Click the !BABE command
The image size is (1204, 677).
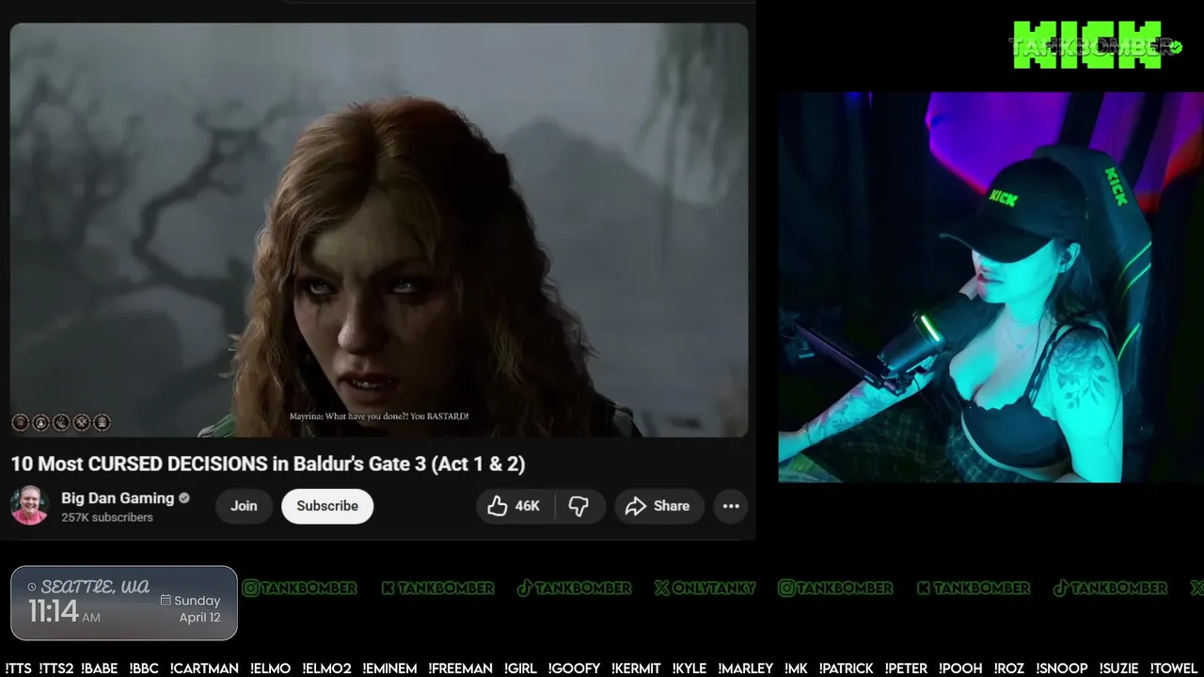click(100, 669)
